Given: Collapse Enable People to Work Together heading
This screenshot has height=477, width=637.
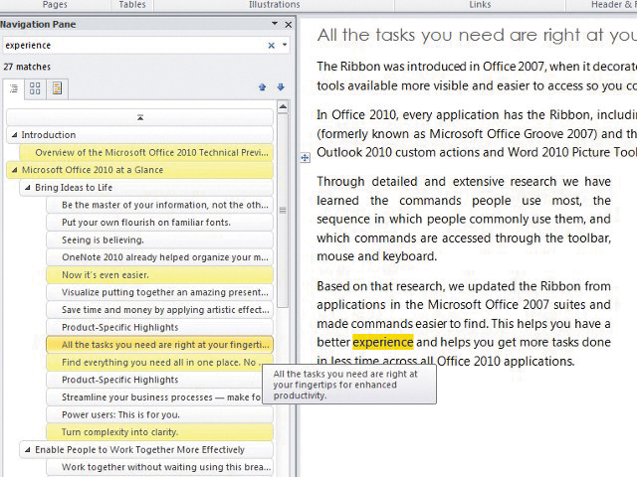Looking at the screenshot, I should 28,449.
